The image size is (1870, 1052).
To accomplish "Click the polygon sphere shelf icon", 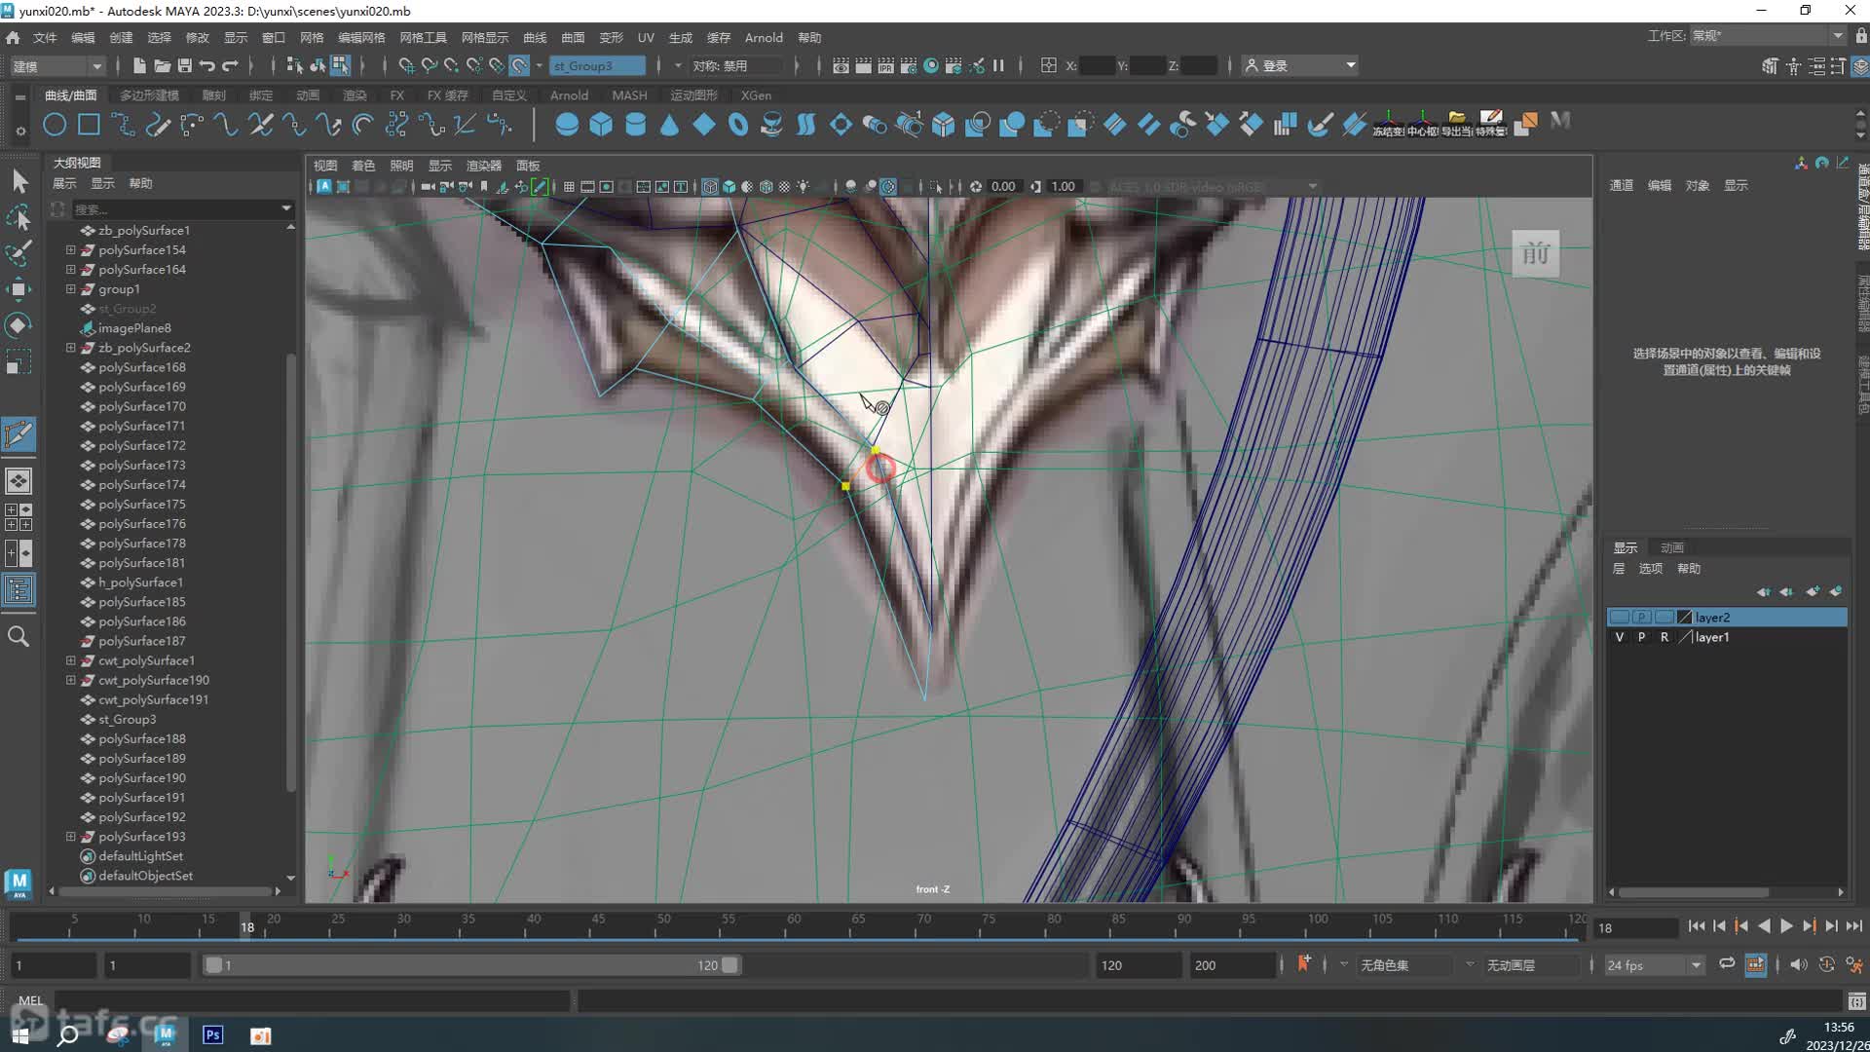I will [566, 125].
